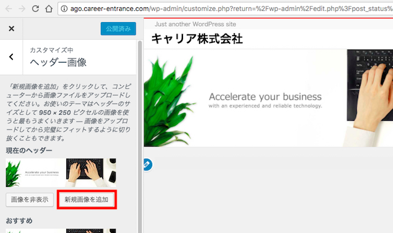
Task: Click 現在のヘッダー label
Action: click(29, 150)
